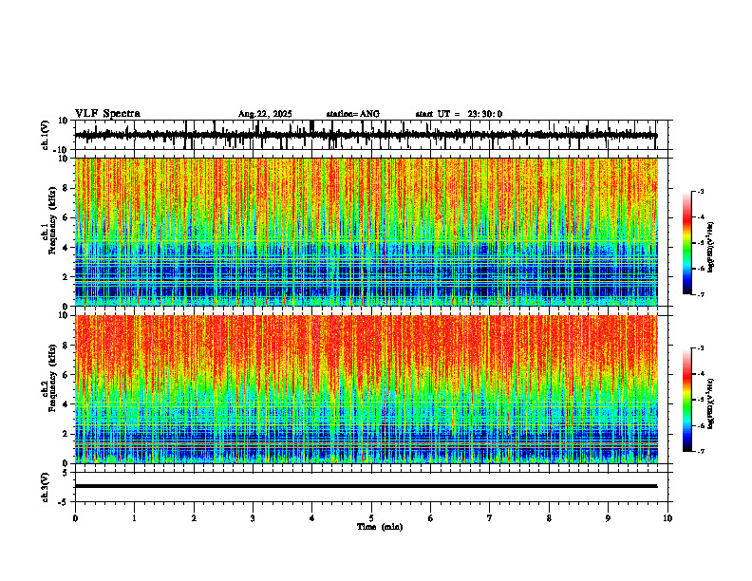
Task: Click the 'ch.3(V)' axis label
Action: [46, 488]
